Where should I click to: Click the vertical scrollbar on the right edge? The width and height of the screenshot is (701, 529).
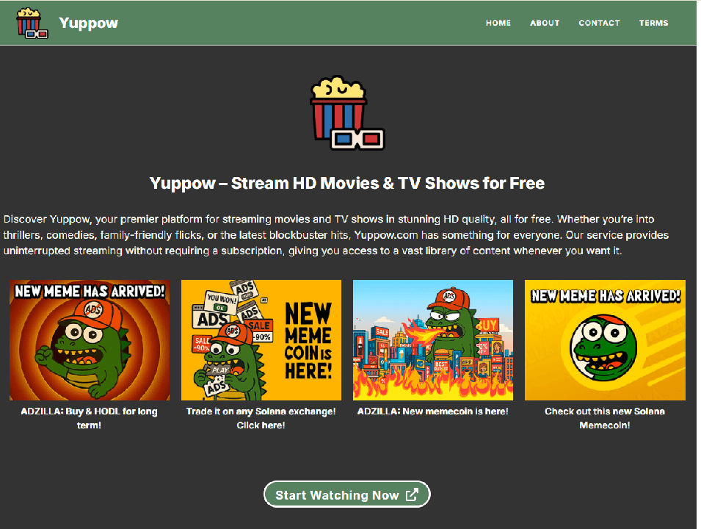(698, 264)
